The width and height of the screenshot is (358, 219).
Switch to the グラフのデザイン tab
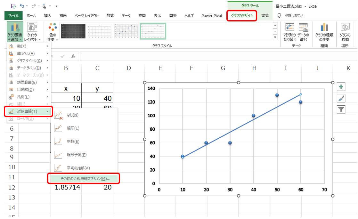click(x=242, y=16)
